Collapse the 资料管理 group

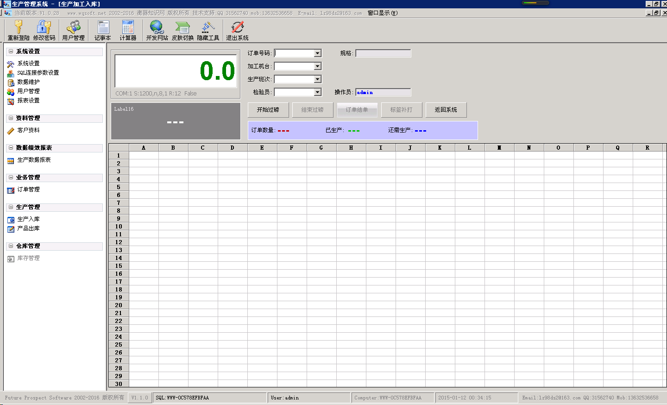pos(11,118)
